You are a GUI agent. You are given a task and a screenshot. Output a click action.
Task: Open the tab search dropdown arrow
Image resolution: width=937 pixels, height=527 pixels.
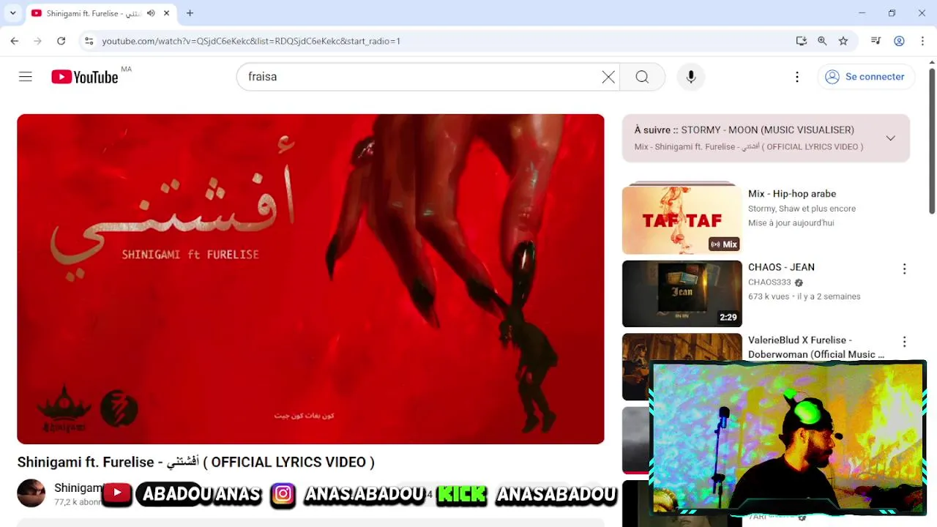(x=12, y=13)
